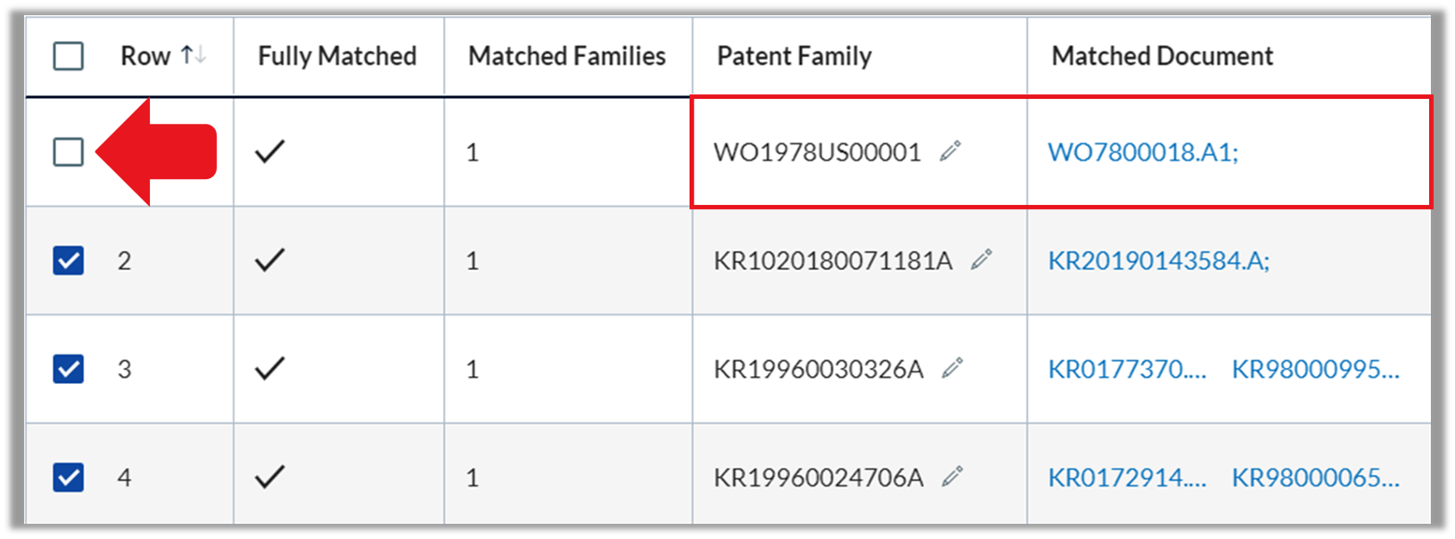The height and width of the screenshot is (539, 1455).
Task: Open truncated KR0172914 document link
Action: 1127,478
